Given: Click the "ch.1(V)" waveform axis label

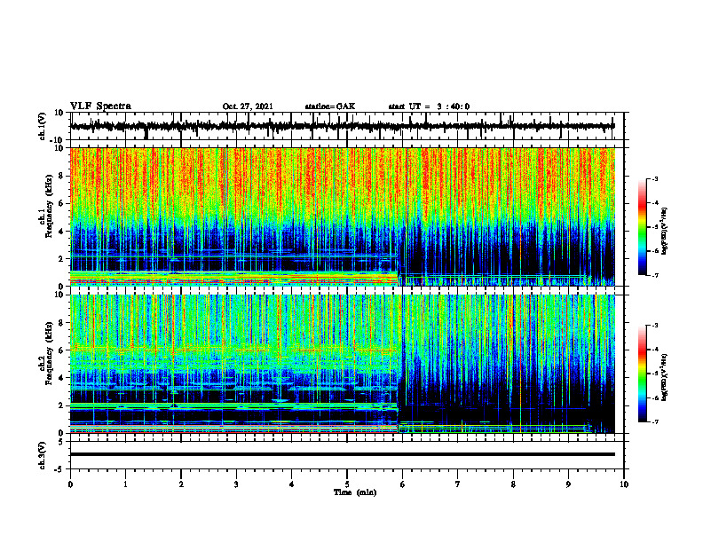Looking at the screenshot, I should (43, 126).
